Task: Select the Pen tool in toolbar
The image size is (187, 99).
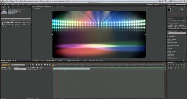Action: pyautogui.click(x=21, y=4)
